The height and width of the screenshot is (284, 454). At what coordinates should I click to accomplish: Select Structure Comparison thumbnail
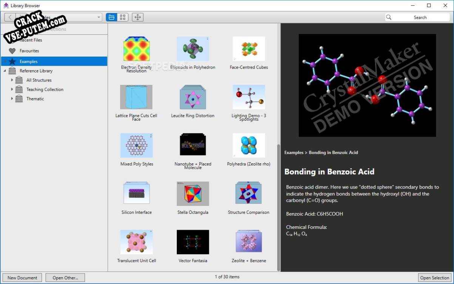click(249, 193)
